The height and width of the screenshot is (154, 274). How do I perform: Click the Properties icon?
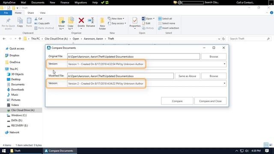point(135,21)
